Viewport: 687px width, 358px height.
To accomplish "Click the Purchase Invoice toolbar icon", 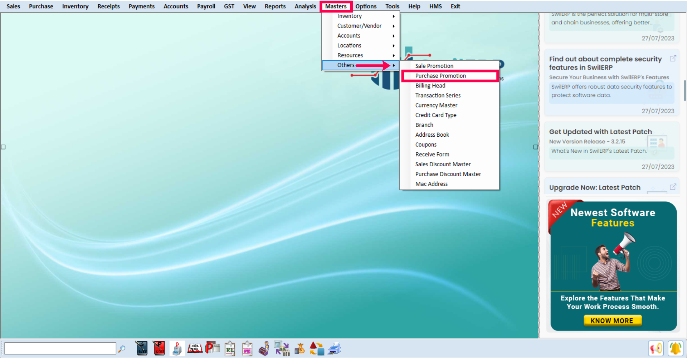I will [x=159, y=348].
